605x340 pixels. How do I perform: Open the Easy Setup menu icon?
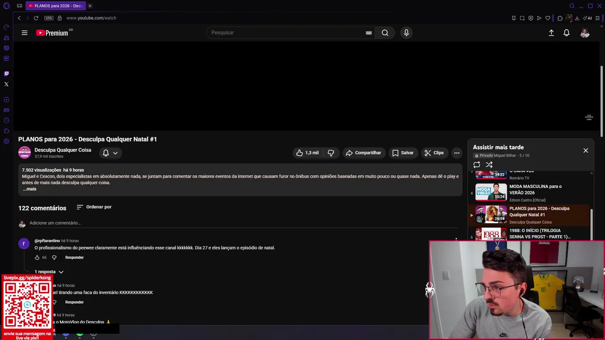pyautogui.click(x=598, y=18)
